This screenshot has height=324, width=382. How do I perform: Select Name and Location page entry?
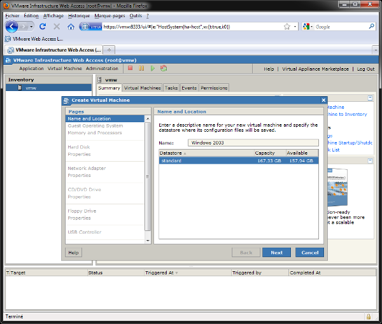[x=105, y=118]
